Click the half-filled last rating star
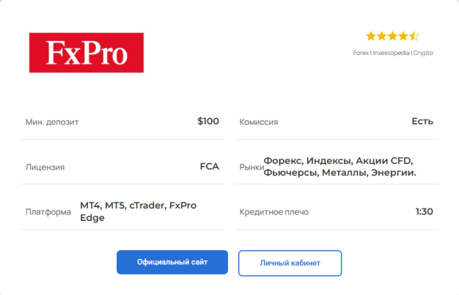The height and width of the screenshot is (295, 459). tap(414, 35)
